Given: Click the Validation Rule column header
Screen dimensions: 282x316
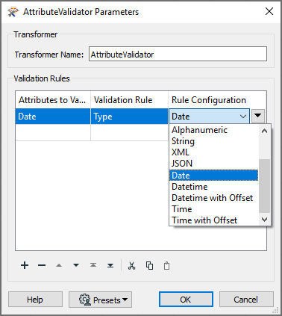Looking at the screenshot, I should tap(129, 100).
